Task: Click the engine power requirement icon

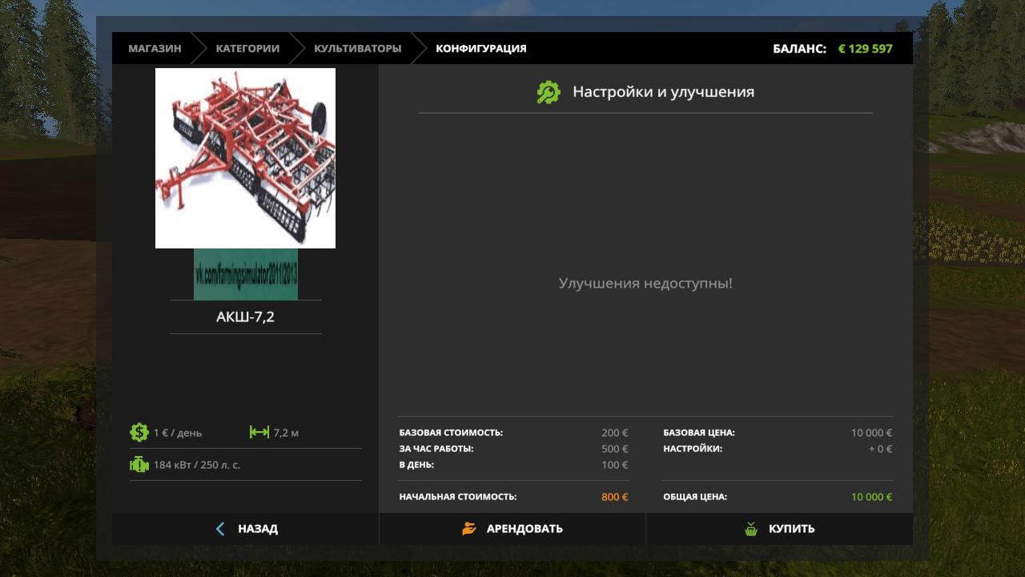Action: pyautogui.click(x=139, y=465)
